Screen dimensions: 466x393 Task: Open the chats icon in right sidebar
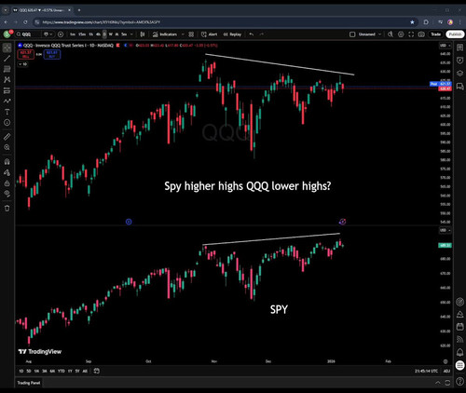tap(459, 87)
